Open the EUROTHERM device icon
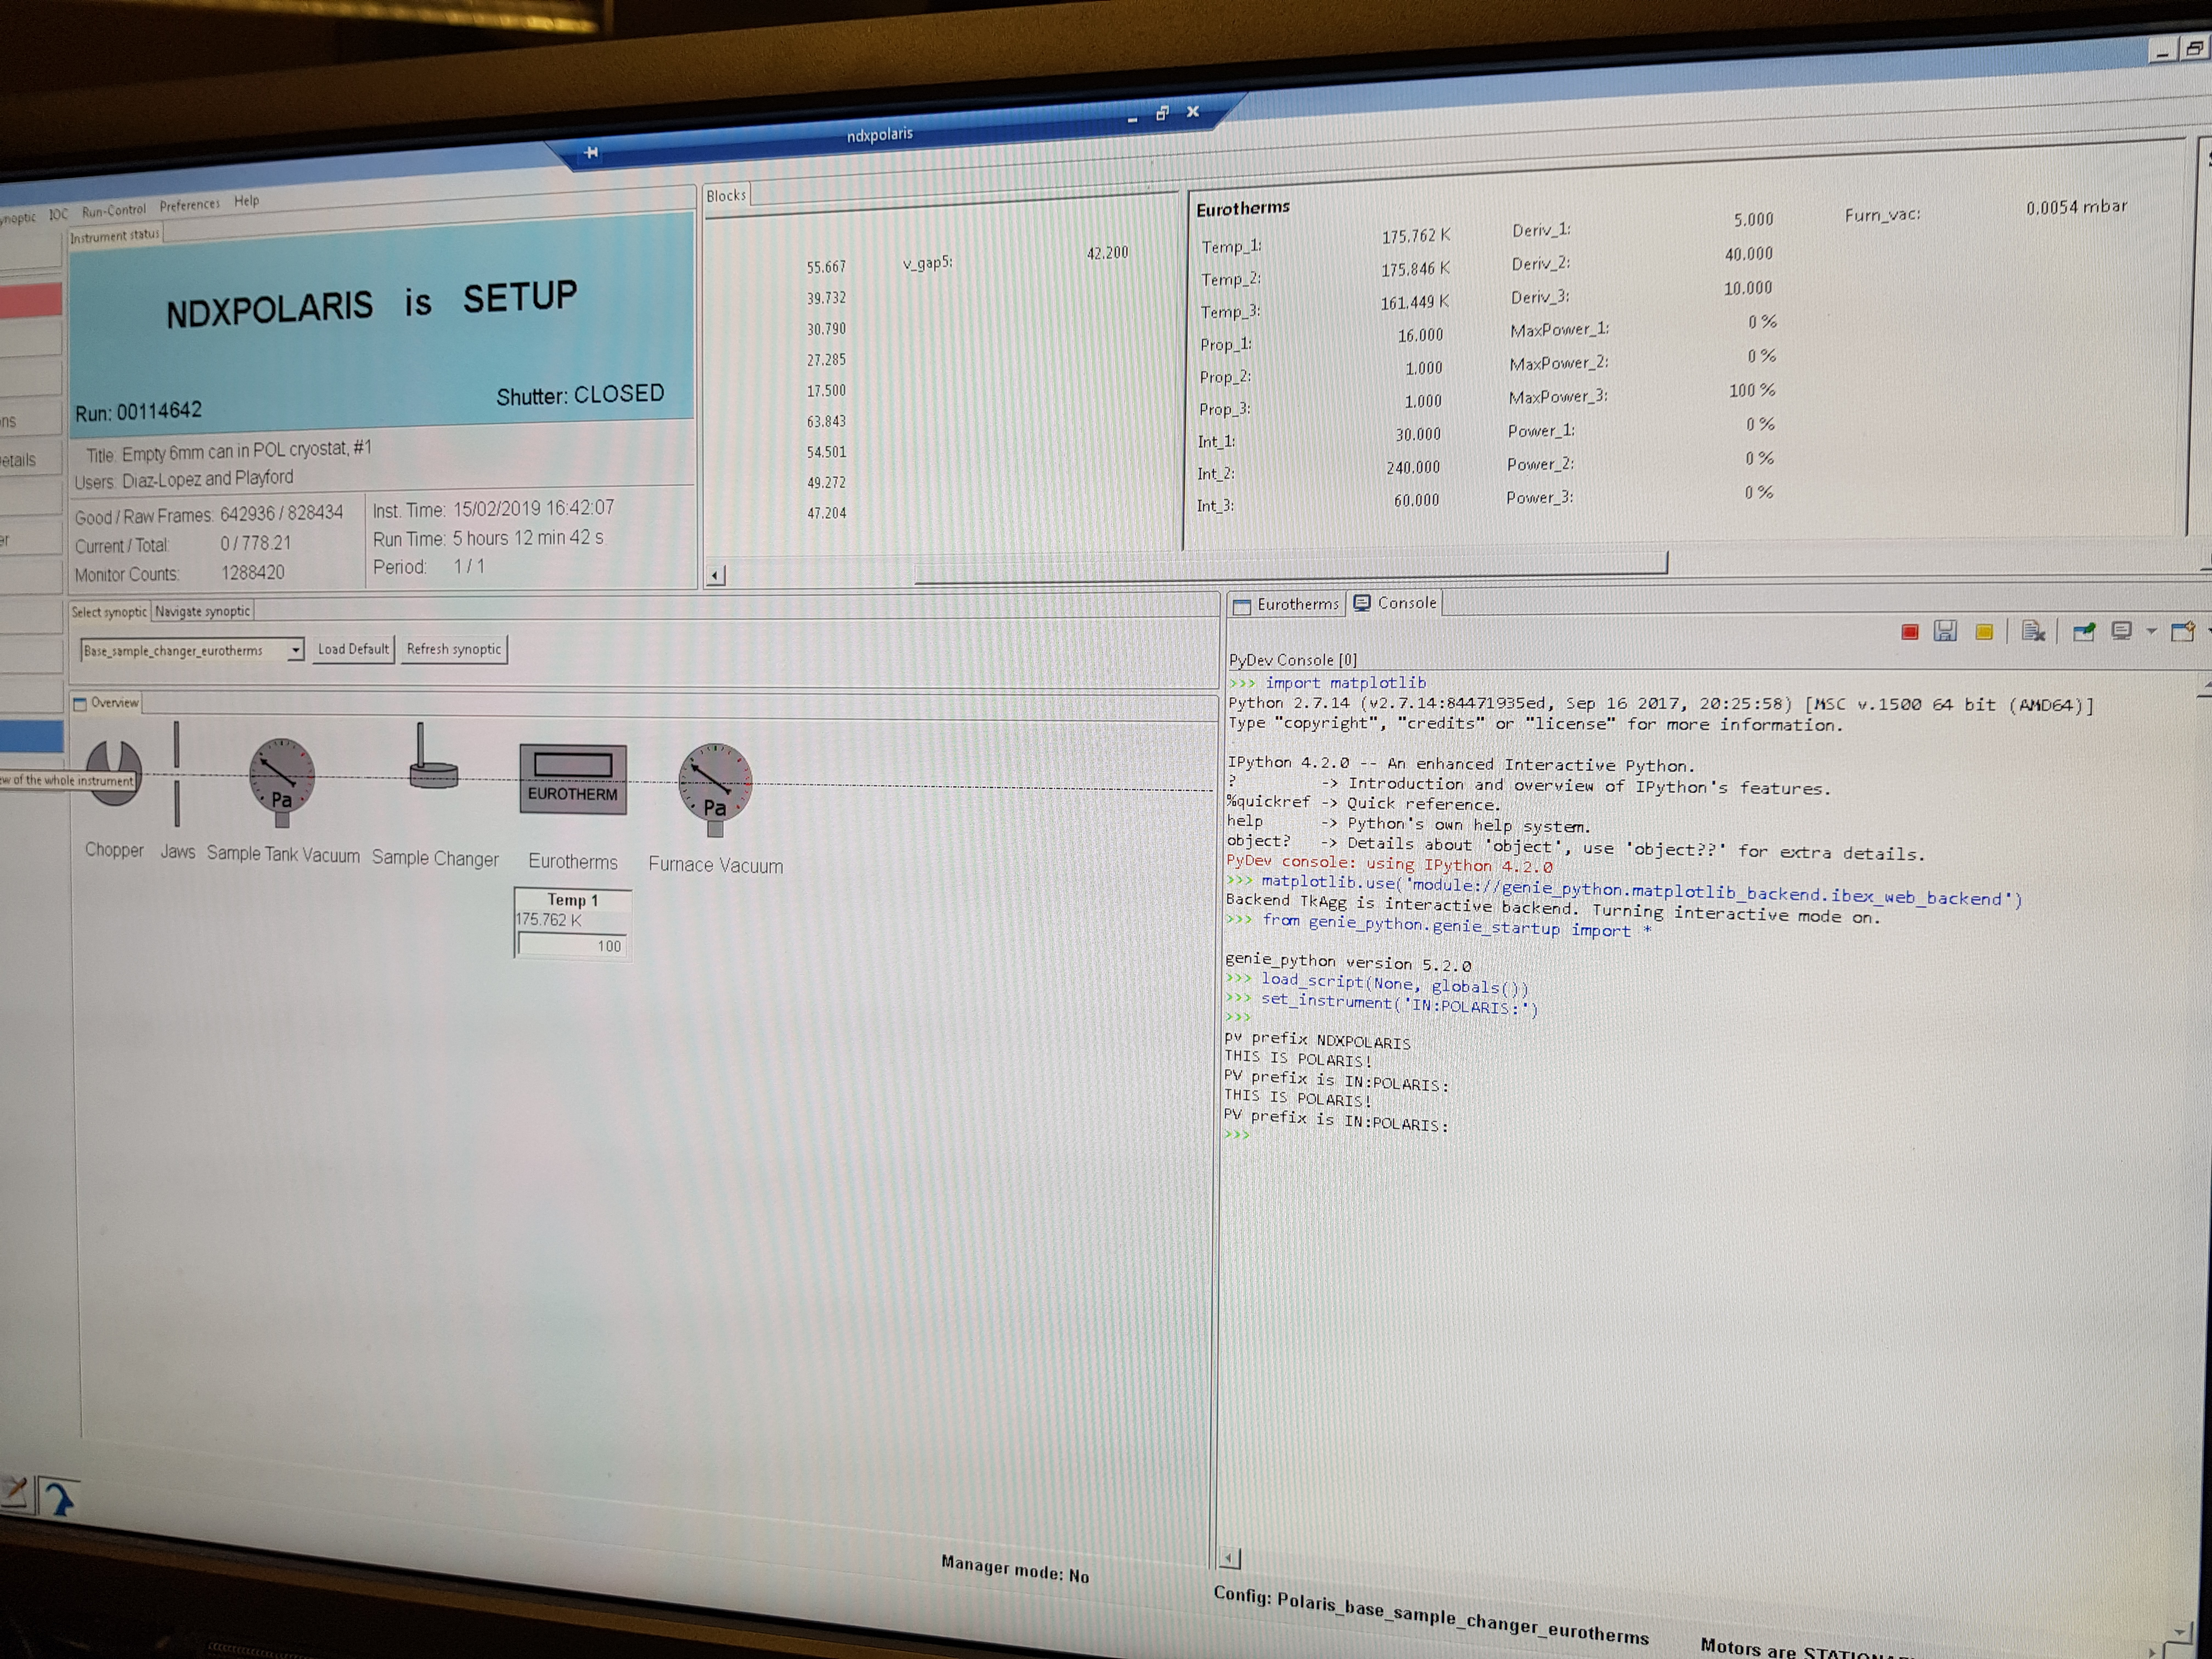The image size is (2212, 1659). [572, 780]
